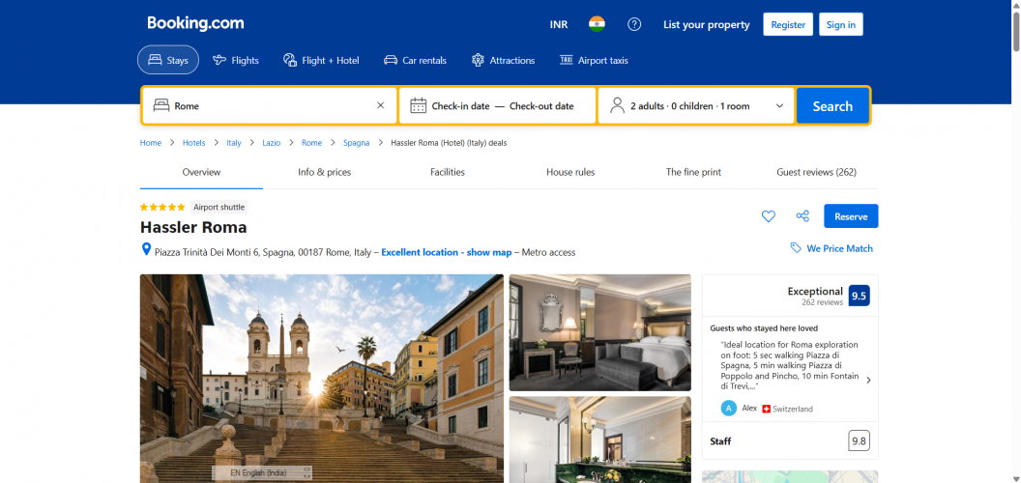Open the Overview section tab
1021x483 pixels.
tap(201, 173)
